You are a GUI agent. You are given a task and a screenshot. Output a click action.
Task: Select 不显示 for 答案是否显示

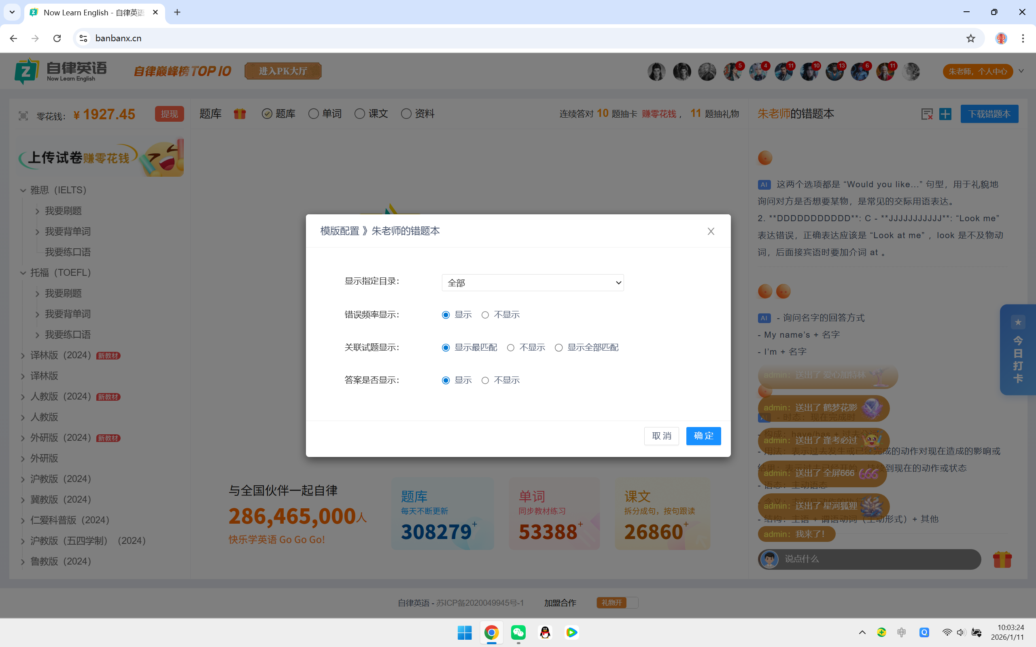pos(485,381)
